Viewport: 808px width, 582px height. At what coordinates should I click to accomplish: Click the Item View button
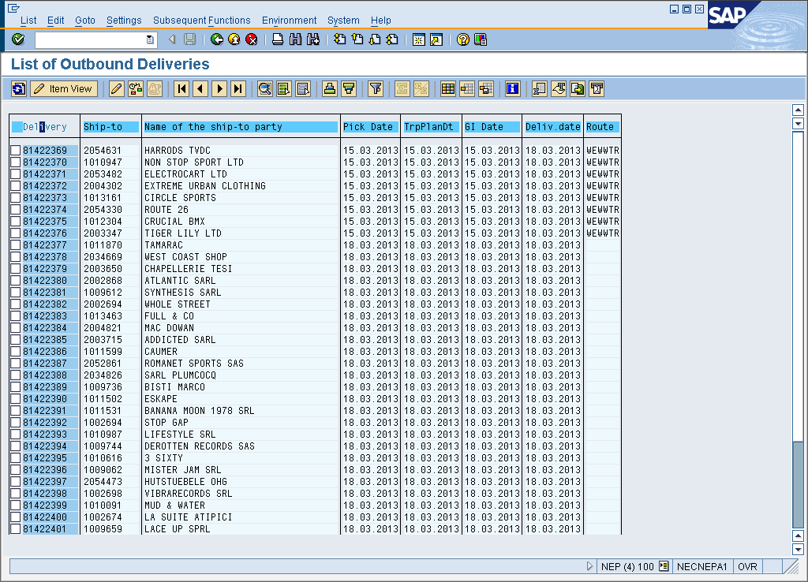click(64, 89)
